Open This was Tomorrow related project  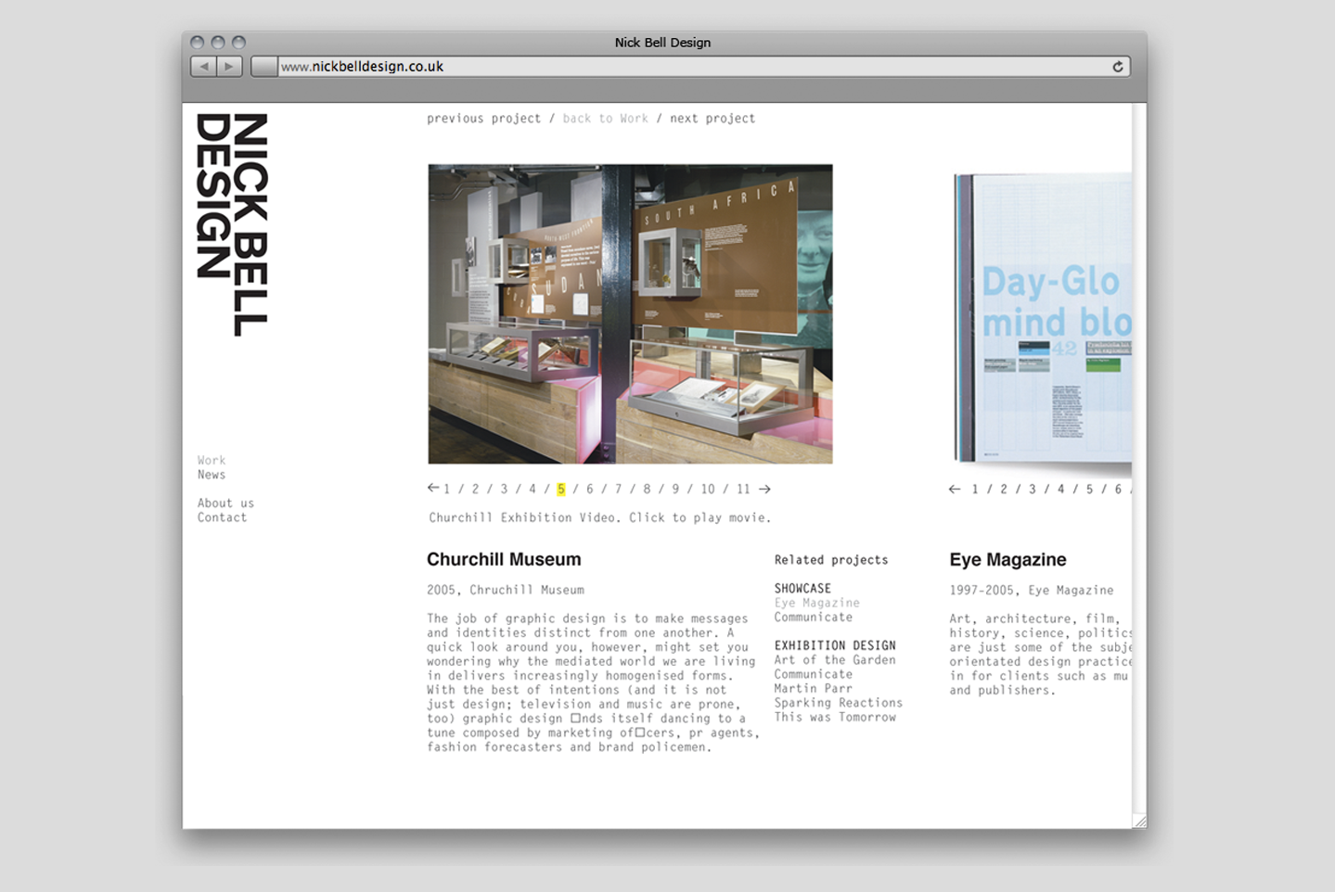tap(835, 717)
